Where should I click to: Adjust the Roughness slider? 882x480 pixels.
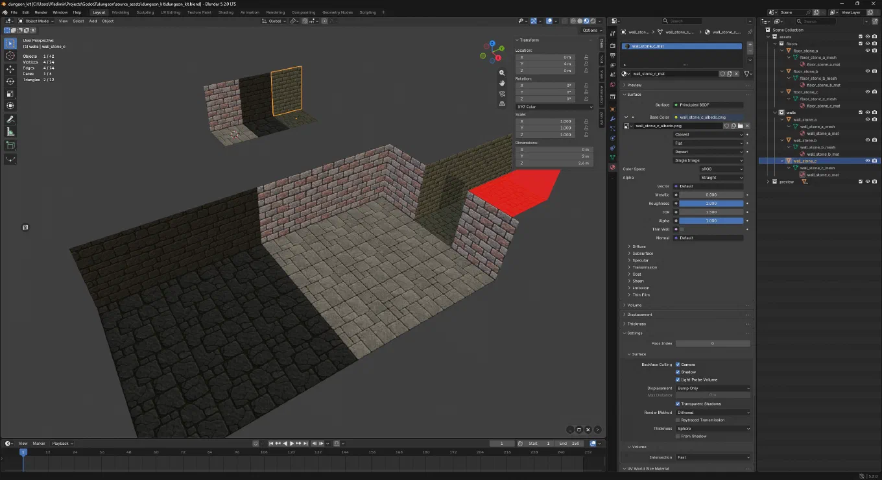pyautogui.click(x=711, y=204)
